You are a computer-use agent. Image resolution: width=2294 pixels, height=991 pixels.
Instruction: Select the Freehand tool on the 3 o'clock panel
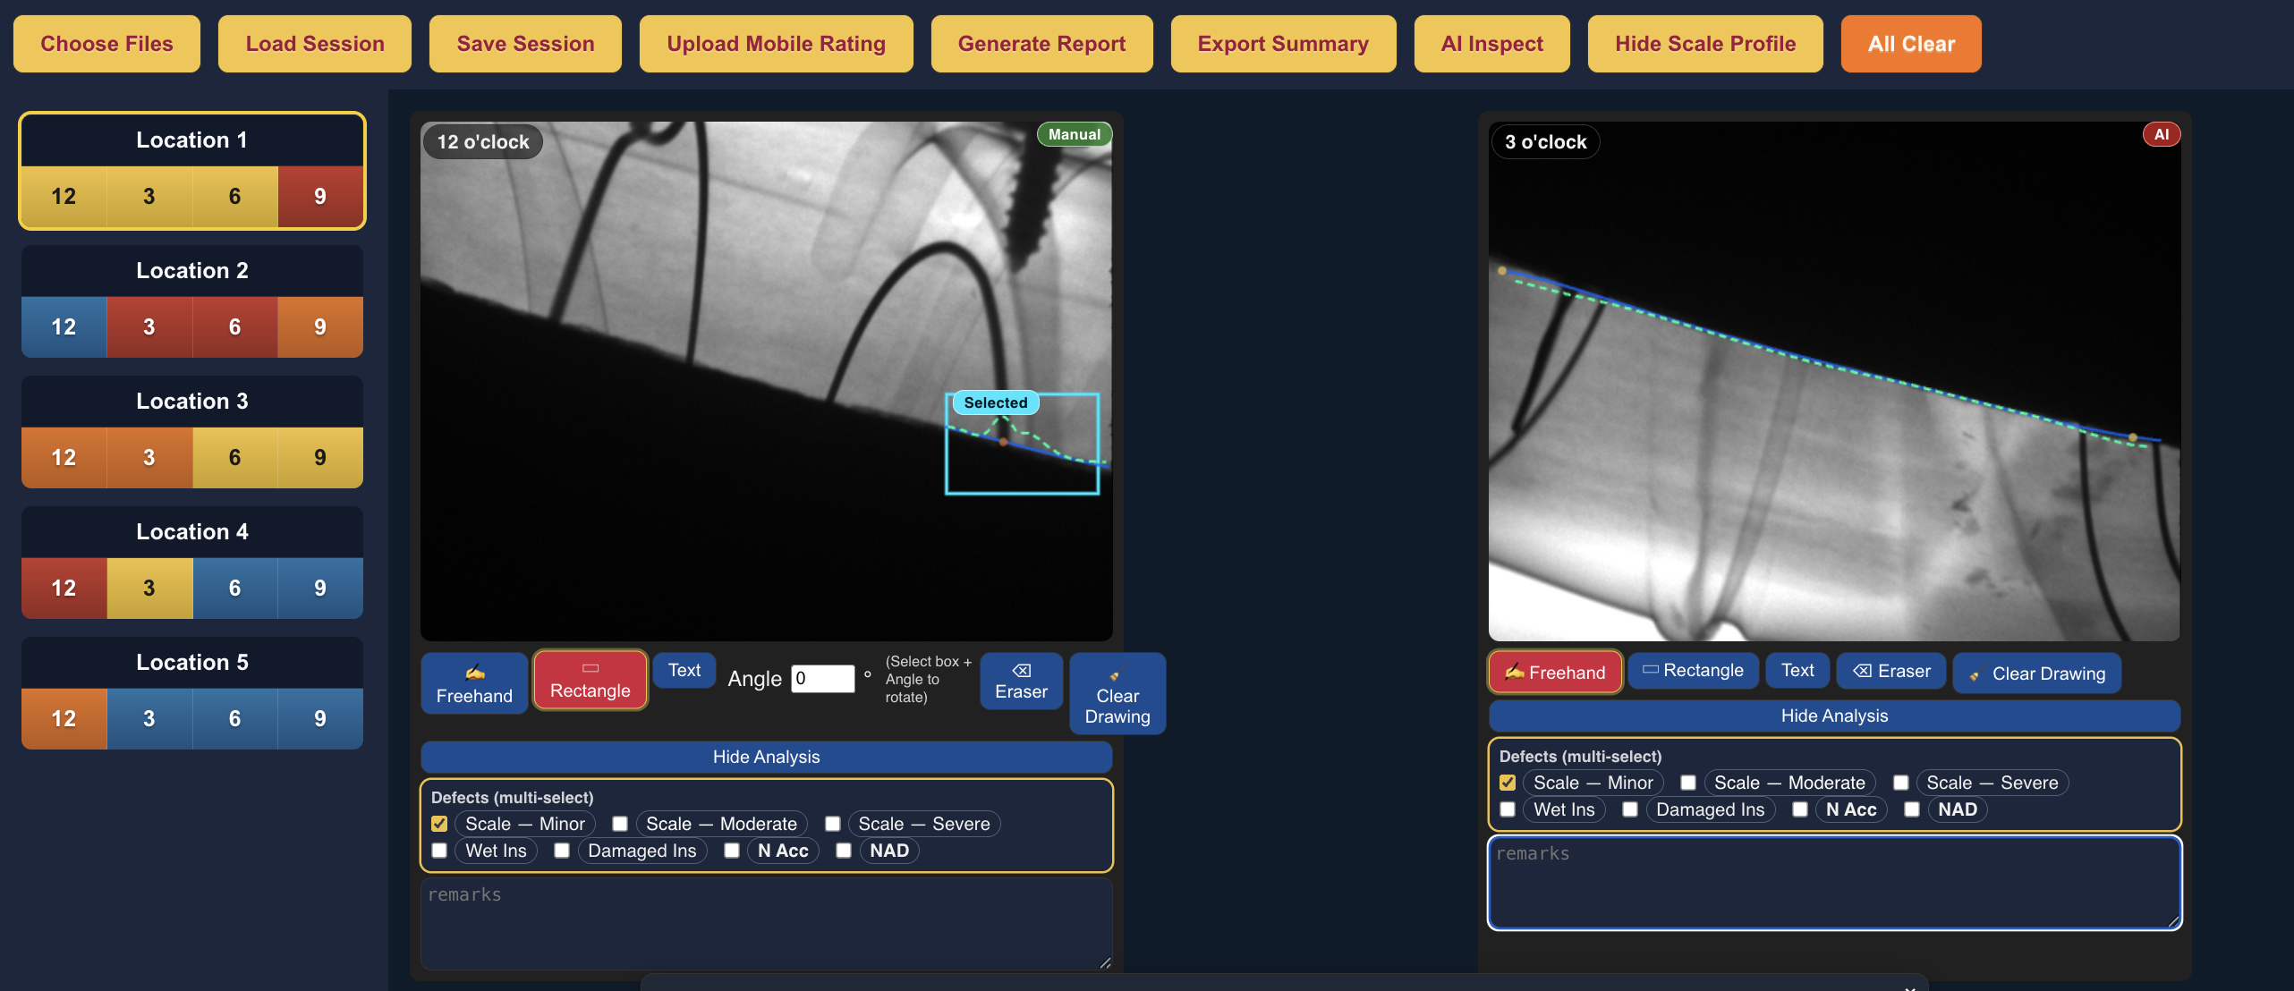1554,672
